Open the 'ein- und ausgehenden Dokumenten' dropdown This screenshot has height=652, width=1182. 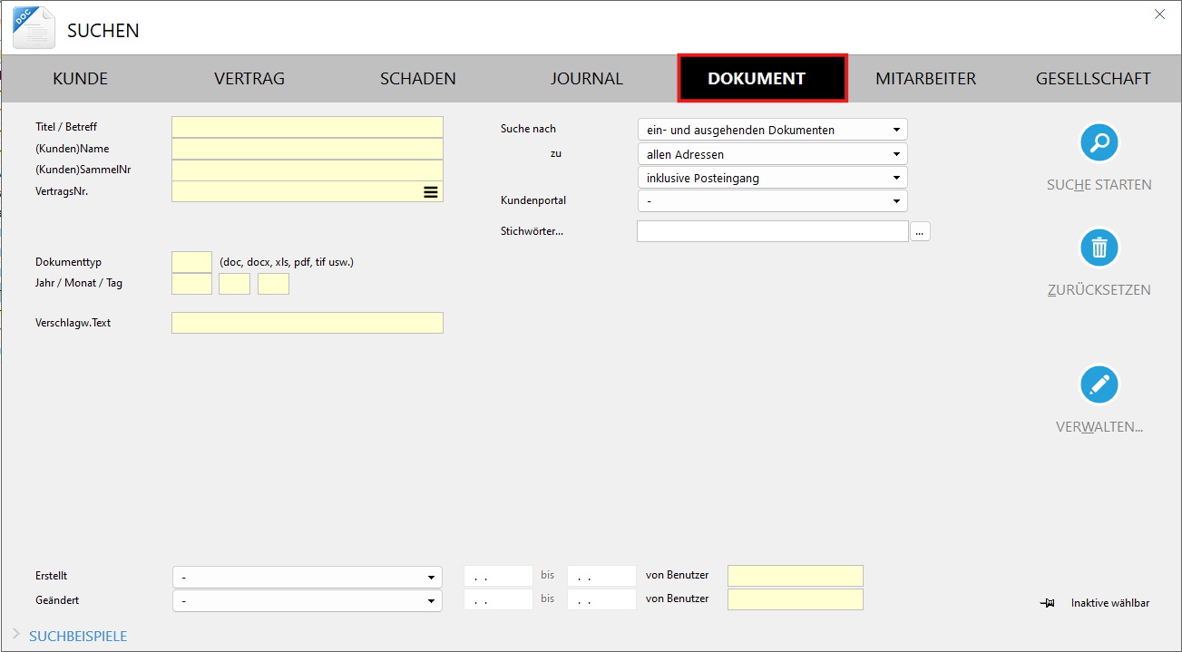(x=771, y=130)
